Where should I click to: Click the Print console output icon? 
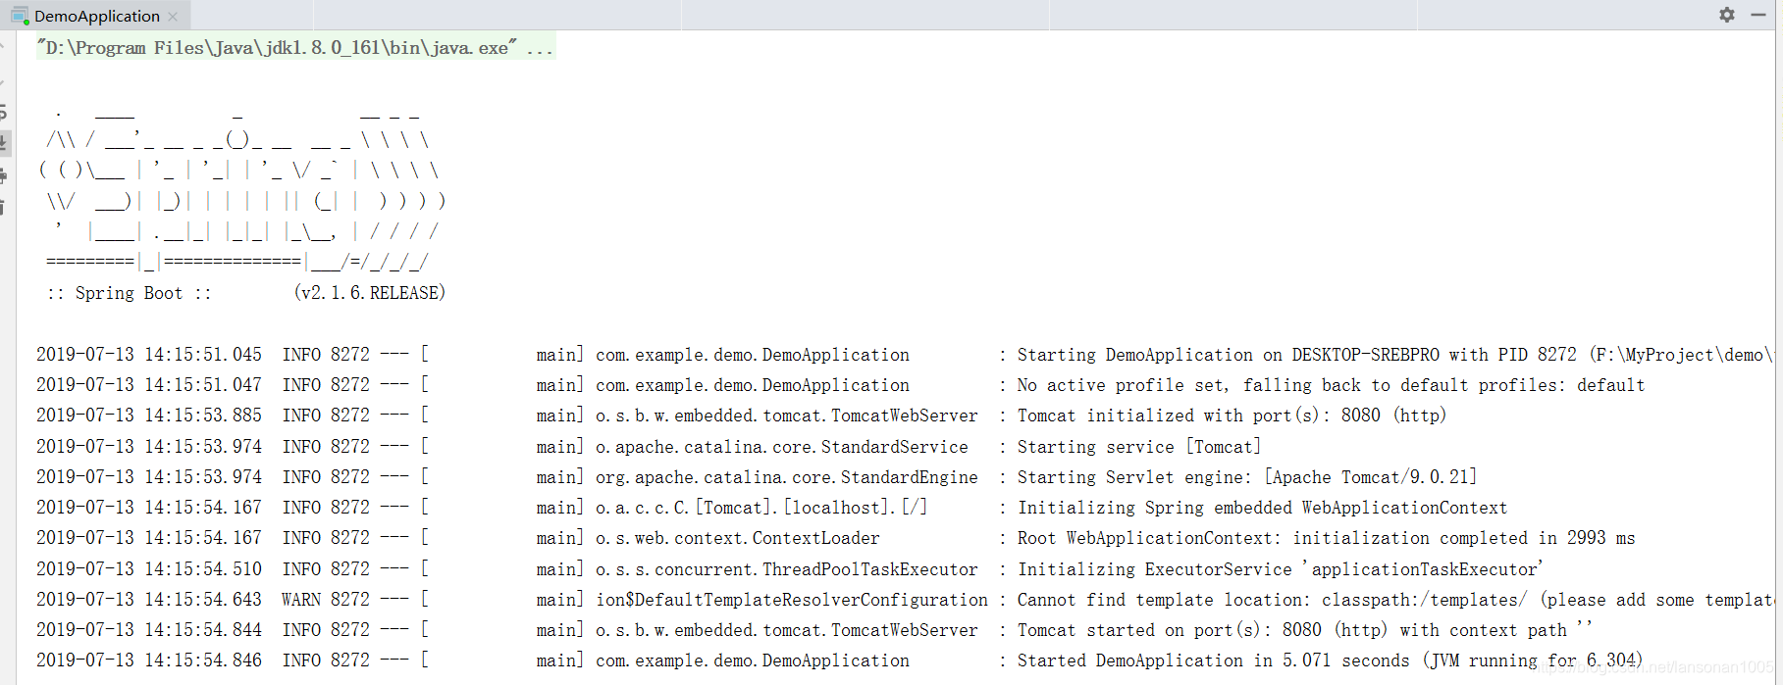pos(4,175)
